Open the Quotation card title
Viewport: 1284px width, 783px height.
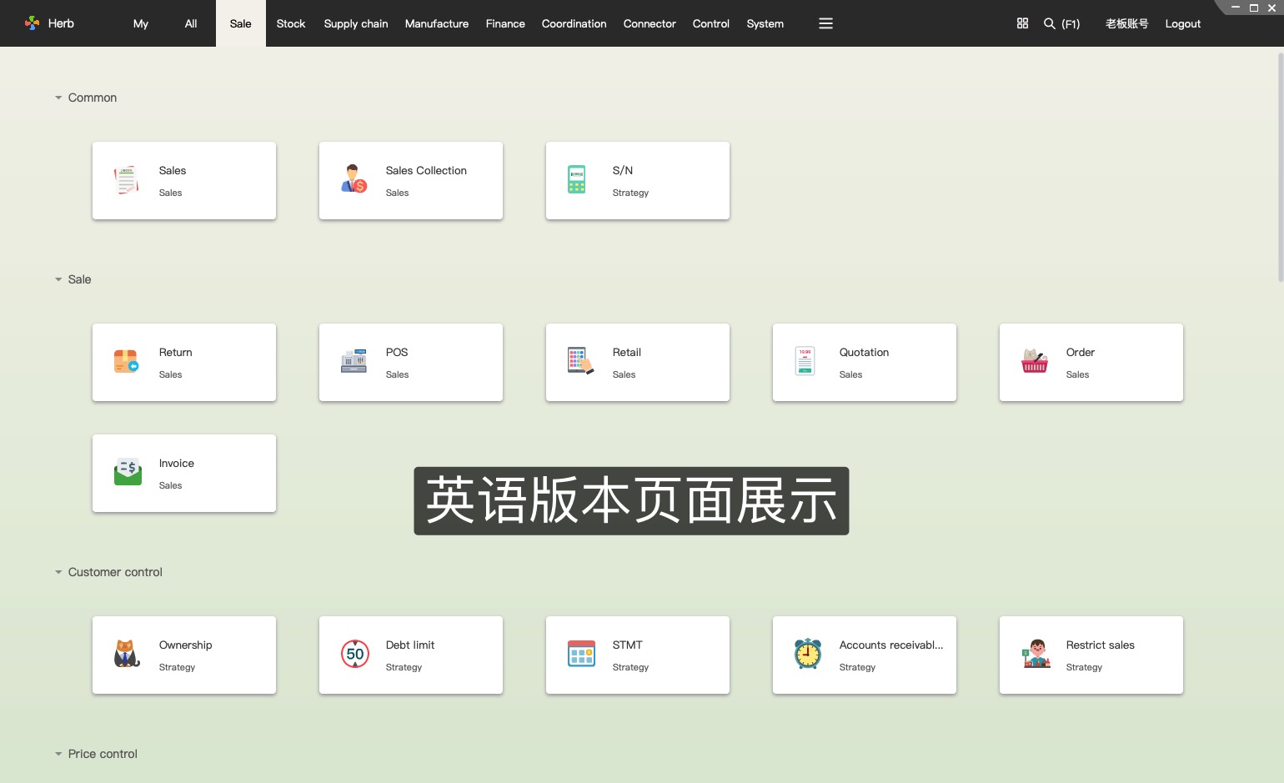tap(864, 352)
